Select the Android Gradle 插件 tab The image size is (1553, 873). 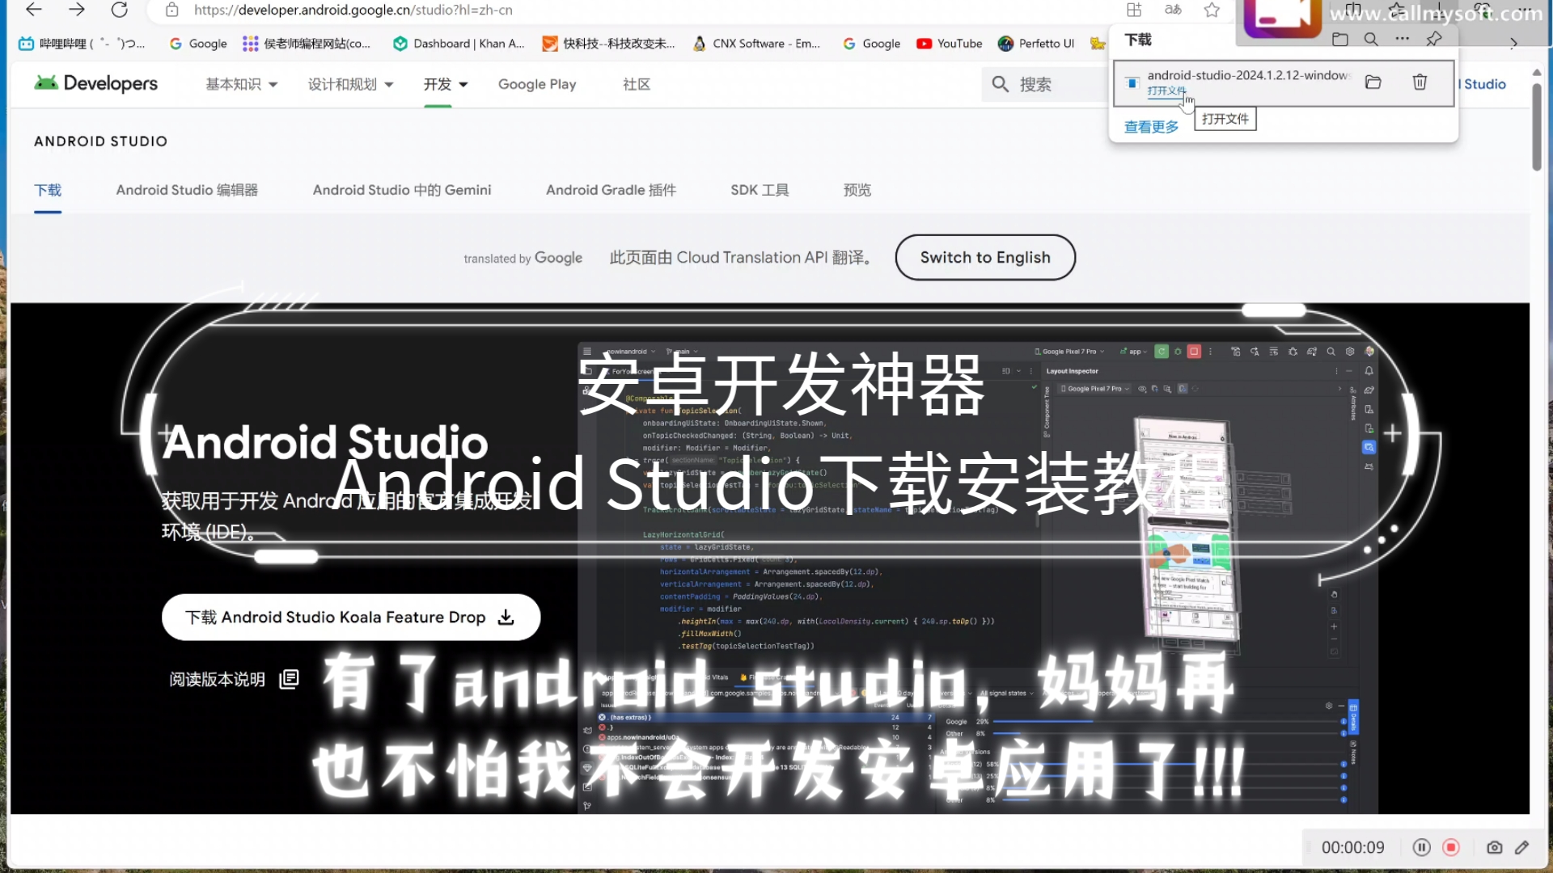(611, 190)
